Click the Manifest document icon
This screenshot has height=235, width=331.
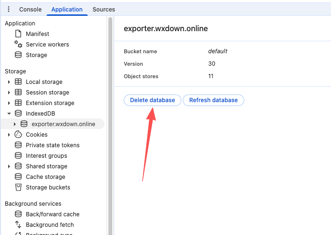18,34
